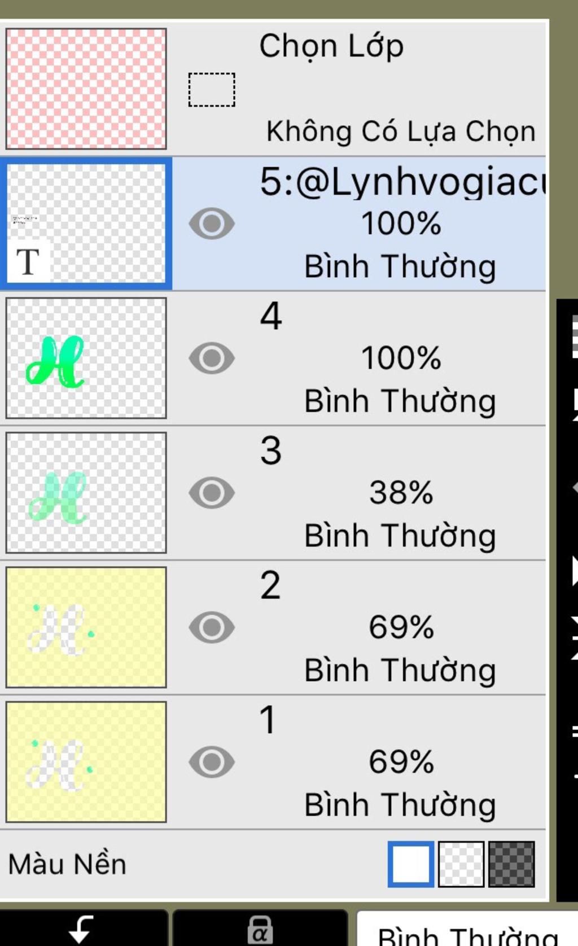
Task: Select the yellow layer 2 thumbnail
Action: [x=86, y=627]
